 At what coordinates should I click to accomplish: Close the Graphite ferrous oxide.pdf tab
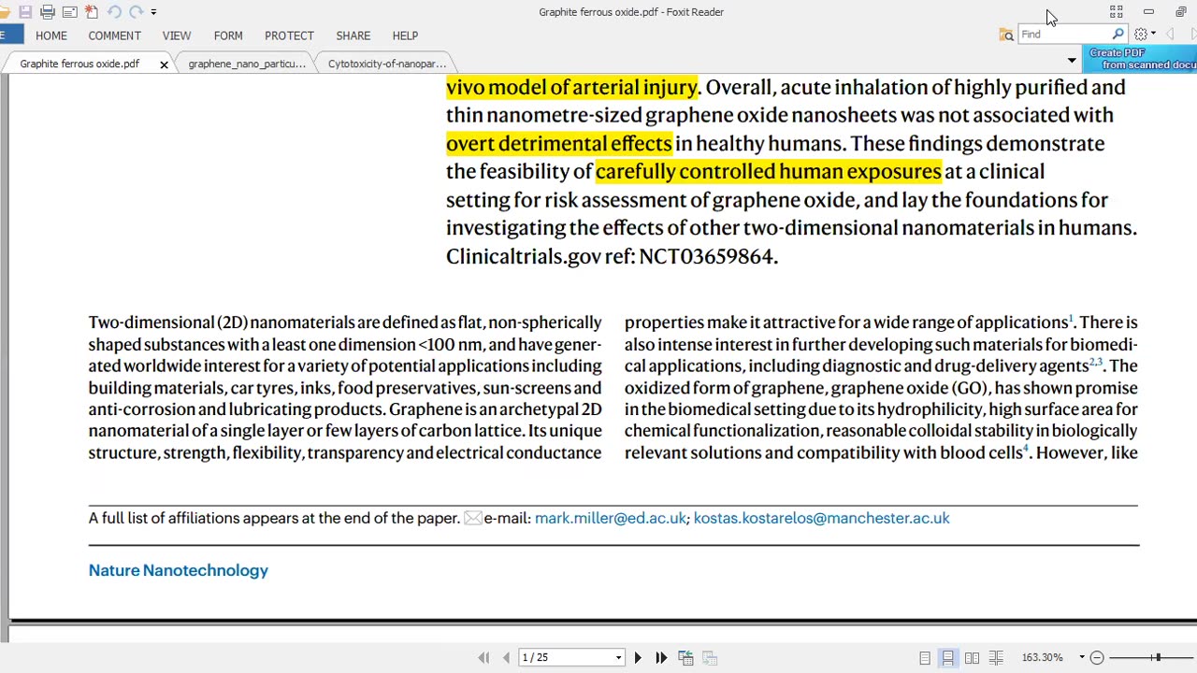[164, 64]
